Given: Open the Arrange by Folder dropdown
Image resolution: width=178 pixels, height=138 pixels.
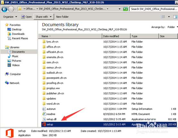Looking at the screenshot, I should [173, 27].
